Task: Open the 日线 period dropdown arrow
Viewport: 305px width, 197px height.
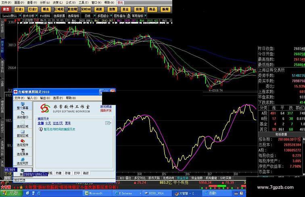Action: point(94,16)
